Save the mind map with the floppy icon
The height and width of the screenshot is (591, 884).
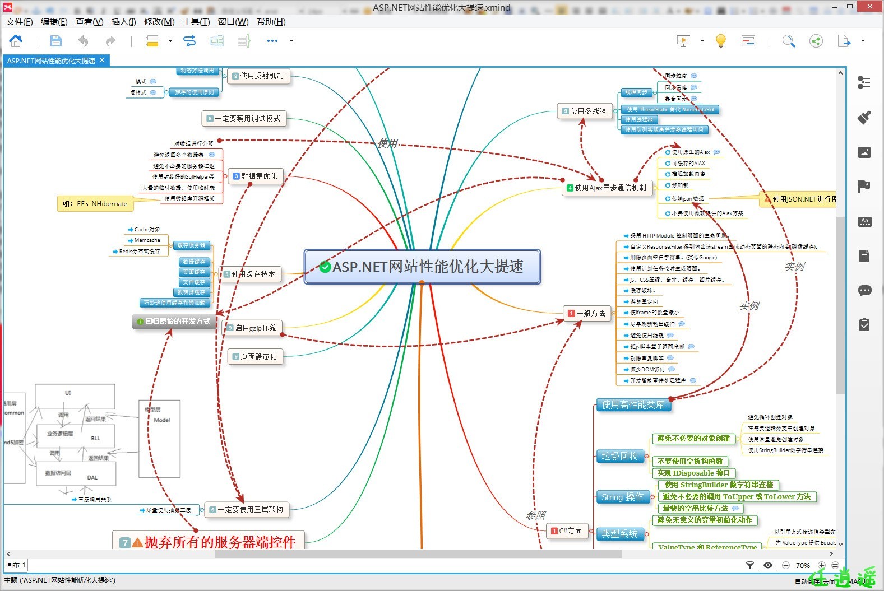coord(55,40)
